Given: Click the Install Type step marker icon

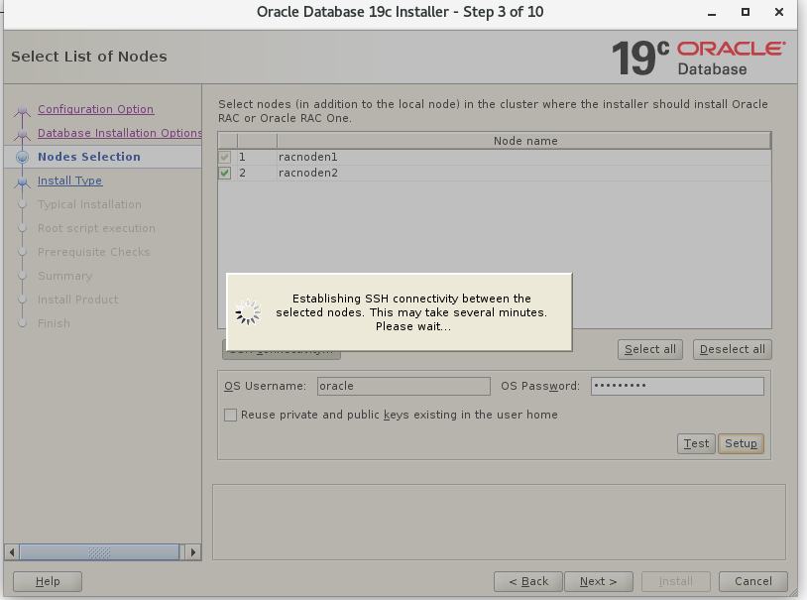Looking at the screenshot, I should click(x=22, y=182).
